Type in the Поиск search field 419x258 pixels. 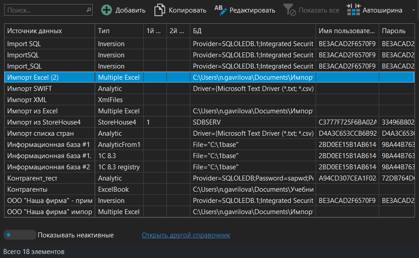tap(45, 9)
